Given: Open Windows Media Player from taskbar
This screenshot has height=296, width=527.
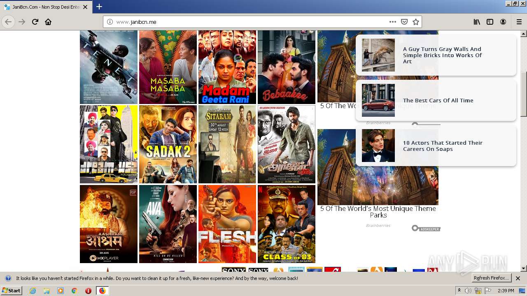Looking at the screenshot, I should (x=61, y=291).
